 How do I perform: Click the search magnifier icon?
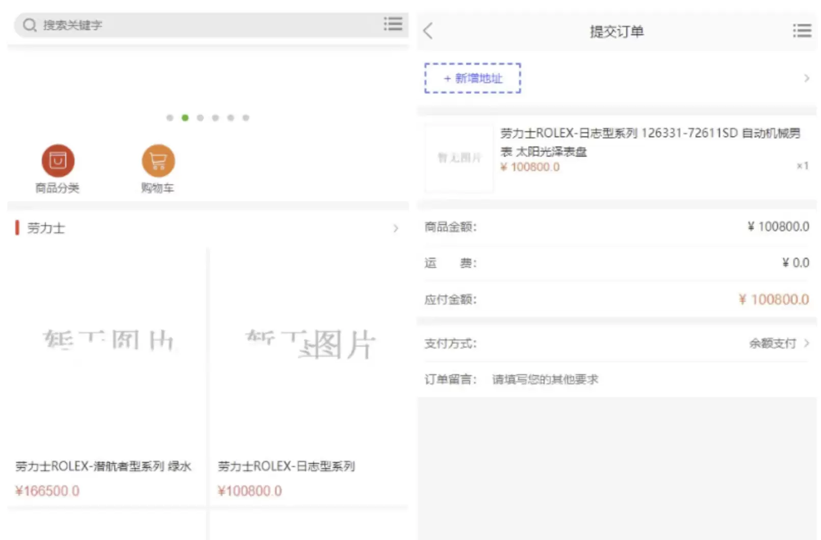click(x=30, y=25)
